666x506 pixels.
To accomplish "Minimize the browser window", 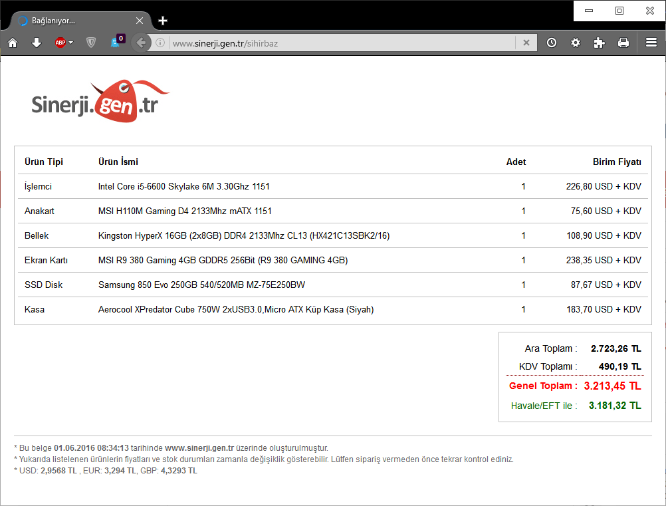I will tap(589, 11).
